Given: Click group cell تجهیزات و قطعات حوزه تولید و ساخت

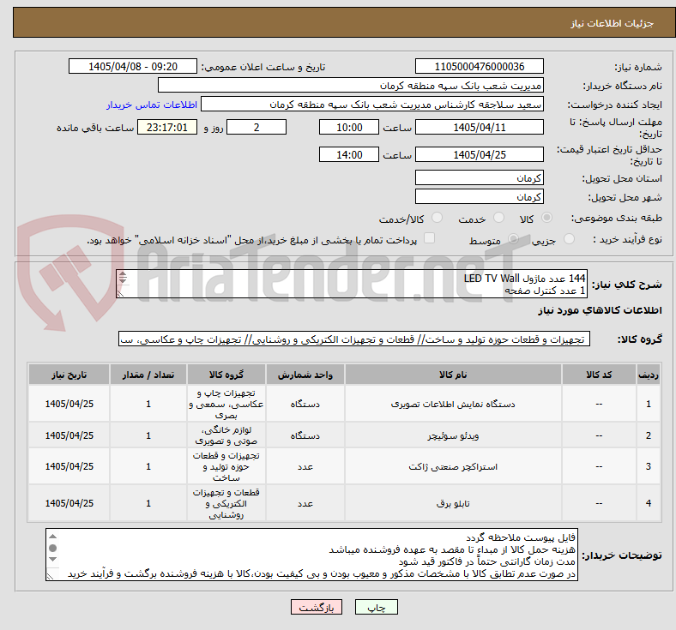Looking at the screenshot, I should coord(226,466).
